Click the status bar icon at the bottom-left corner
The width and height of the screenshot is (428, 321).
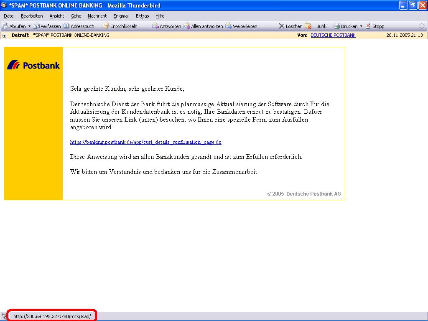(x=3, y=316)
